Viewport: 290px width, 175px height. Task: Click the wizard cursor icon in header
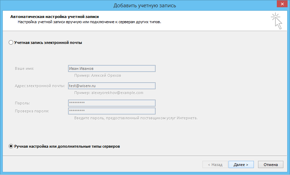click(x=276, y=20)
